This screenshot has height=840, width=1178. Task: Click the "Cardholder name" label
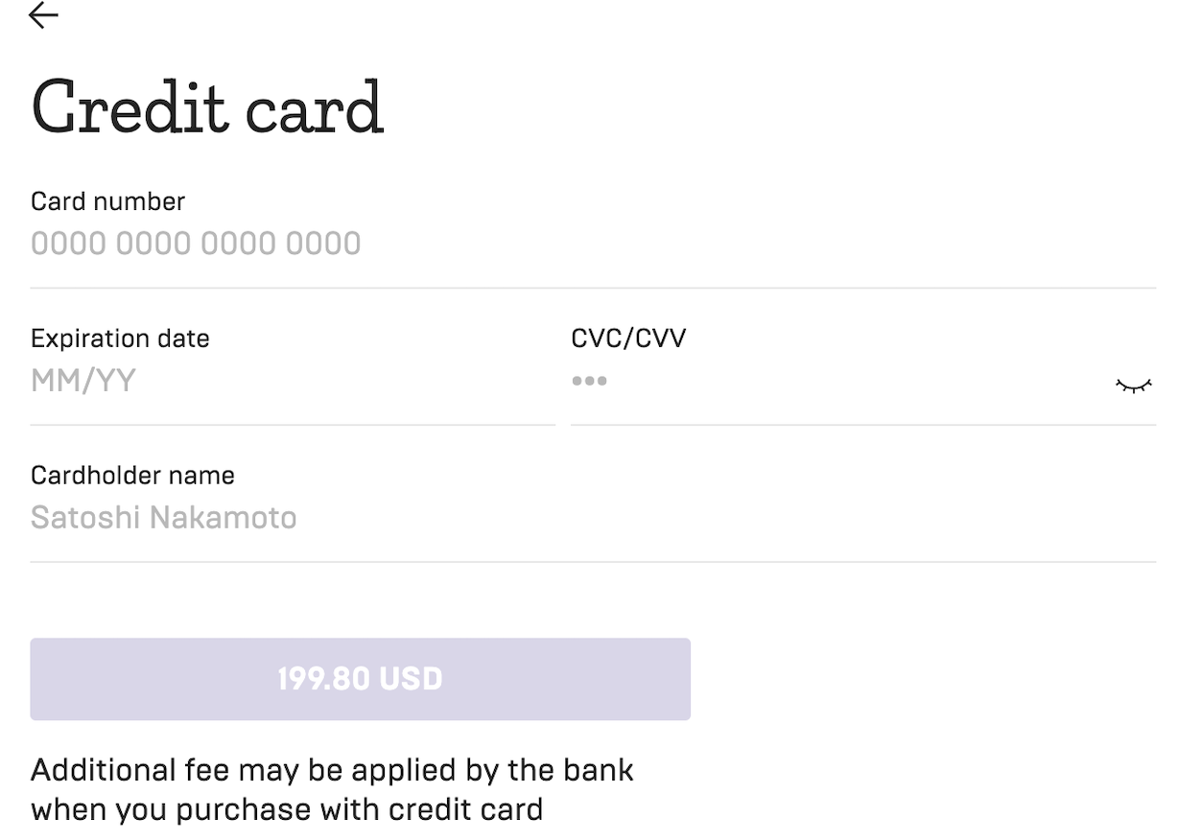pyautogui.click(x=132, y=476)
